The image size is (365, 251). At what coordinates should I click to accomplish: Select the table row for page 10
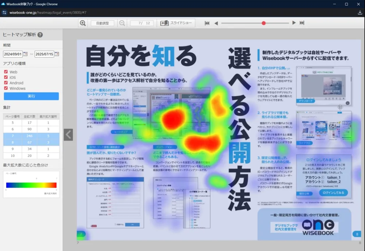[31, 156]
